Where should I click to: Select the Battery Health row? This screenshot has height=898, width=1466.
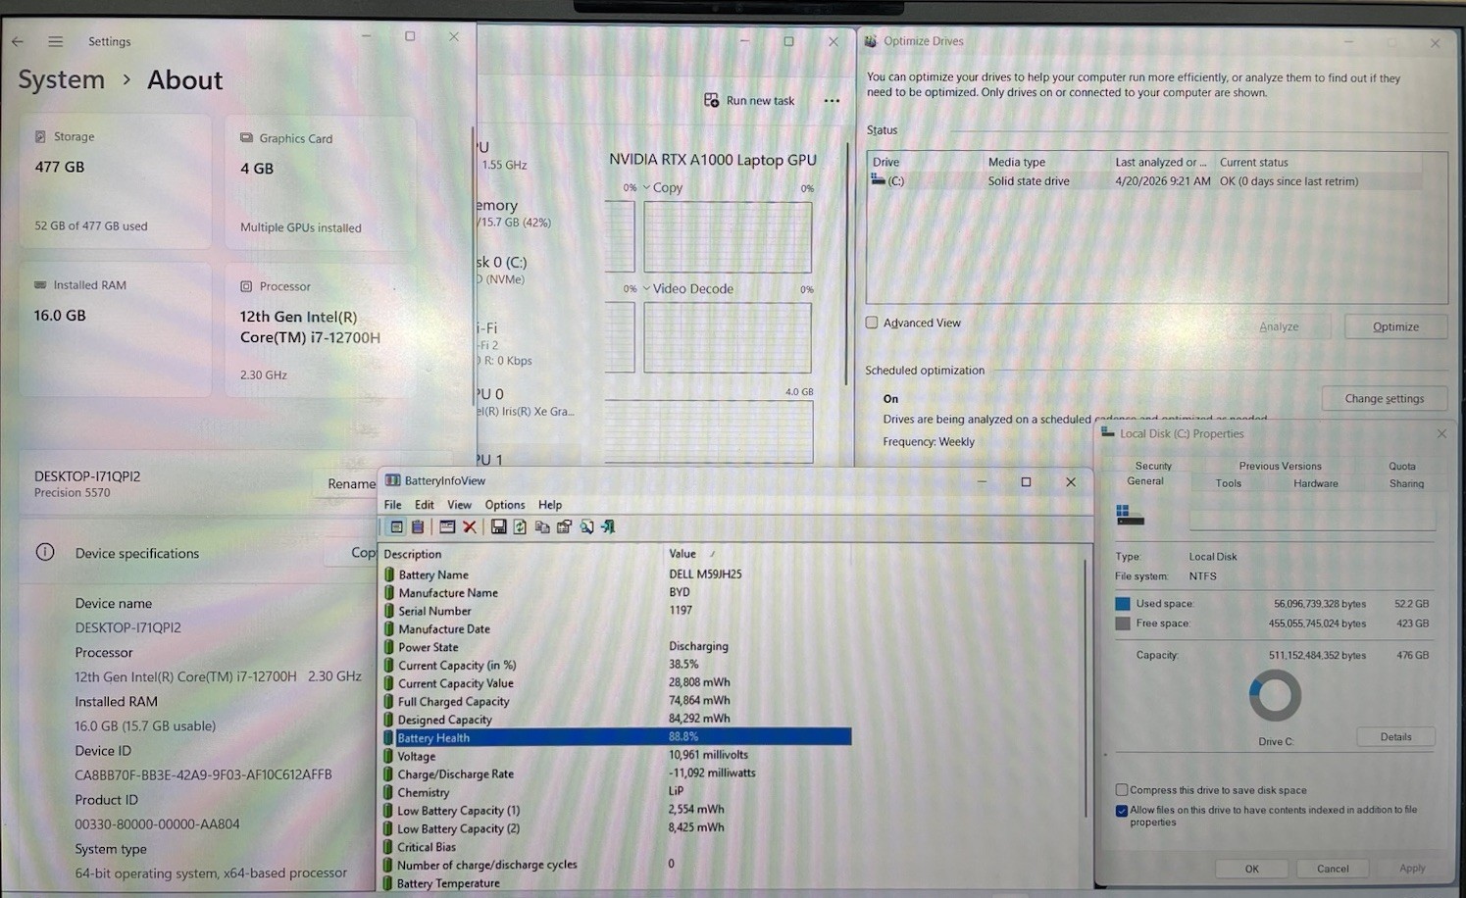point(616,737)
